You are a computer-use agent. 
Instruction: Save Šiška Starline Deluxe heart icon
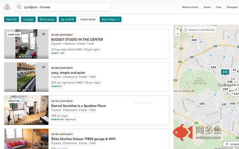44,133
